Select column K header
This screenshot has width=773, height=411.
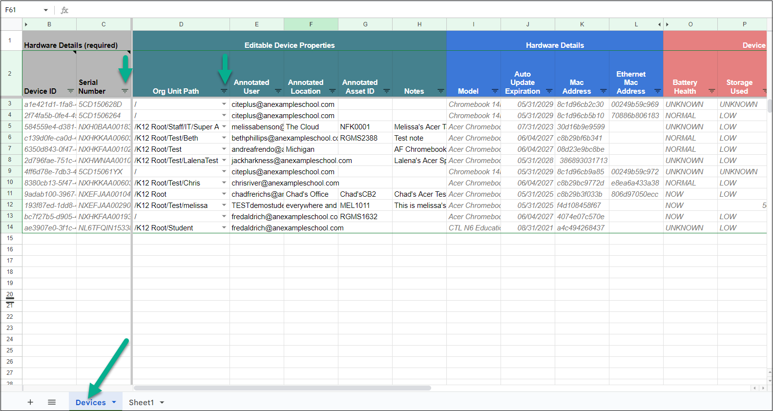tap(582, 24)
